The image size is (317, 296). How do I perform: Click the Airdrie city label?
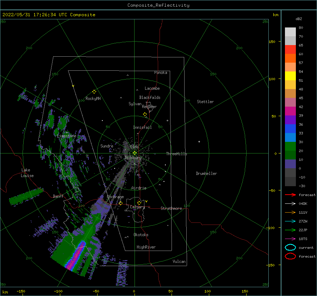click(139, 188)
